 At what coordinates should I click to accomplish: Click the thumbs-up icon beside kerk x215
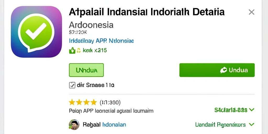pyautogui.click(x=72, y=51)
